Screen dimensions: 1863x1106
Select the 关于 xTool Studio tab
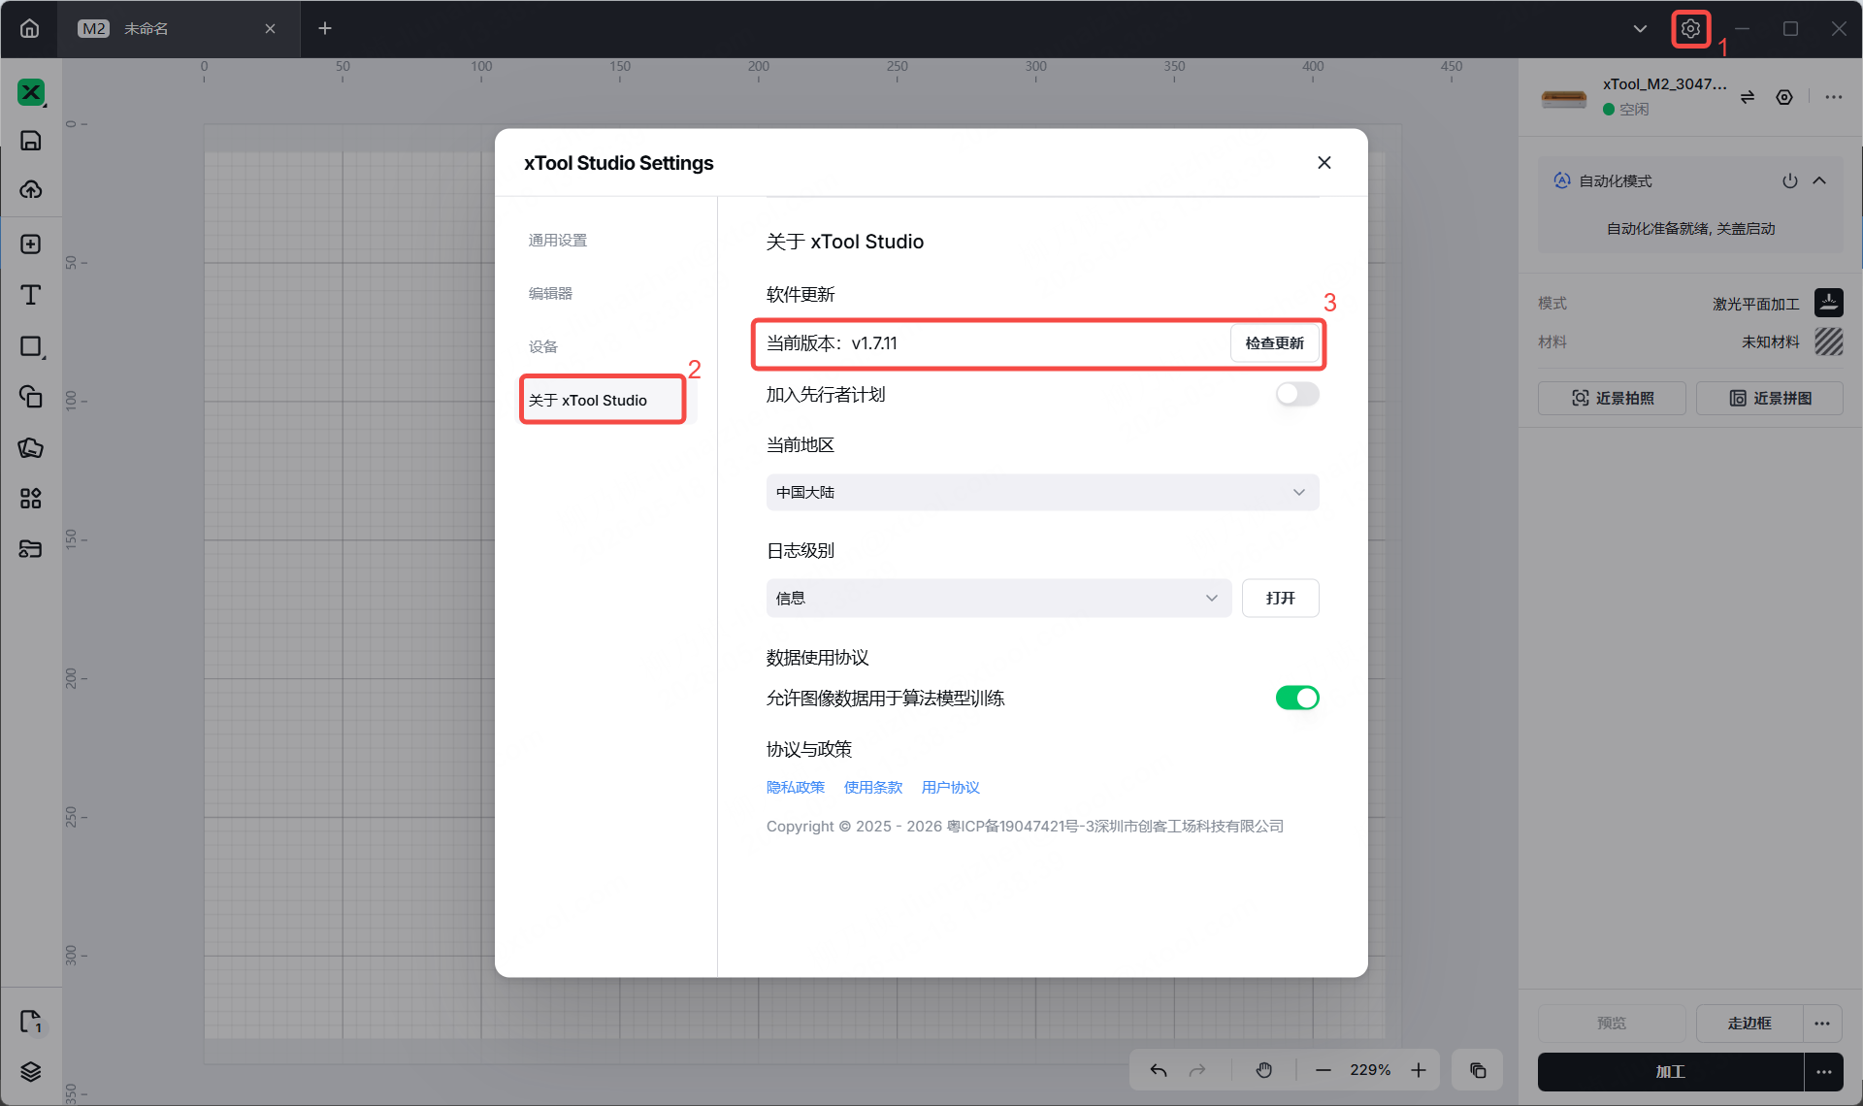pyautogui.click(x=603, y=400)
